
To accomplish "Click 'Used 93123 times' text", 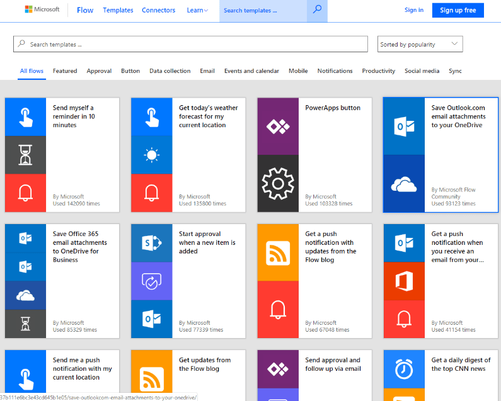I will coord(453,203).
